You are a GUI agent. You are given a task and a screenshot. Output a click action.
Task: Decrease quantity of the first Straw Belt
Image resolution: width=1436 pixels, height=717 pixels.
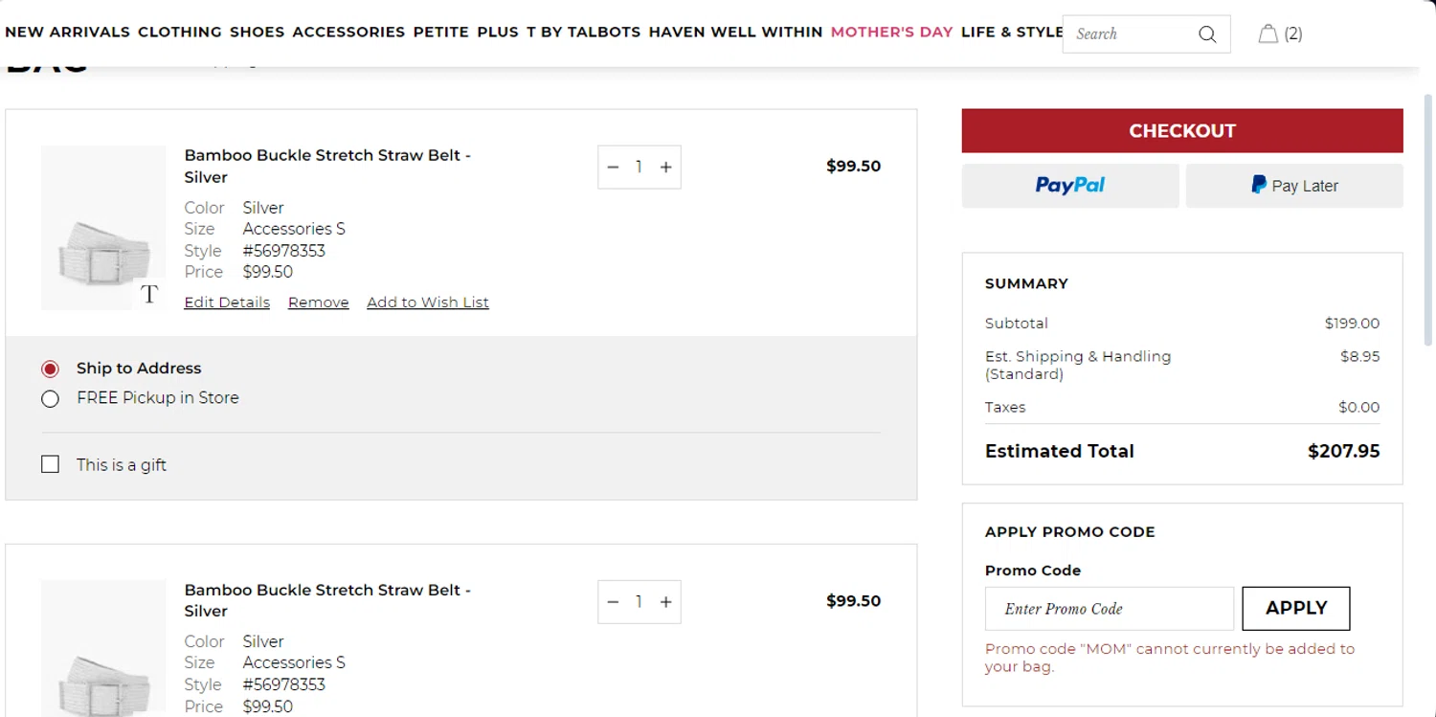[x=613, y=167]
